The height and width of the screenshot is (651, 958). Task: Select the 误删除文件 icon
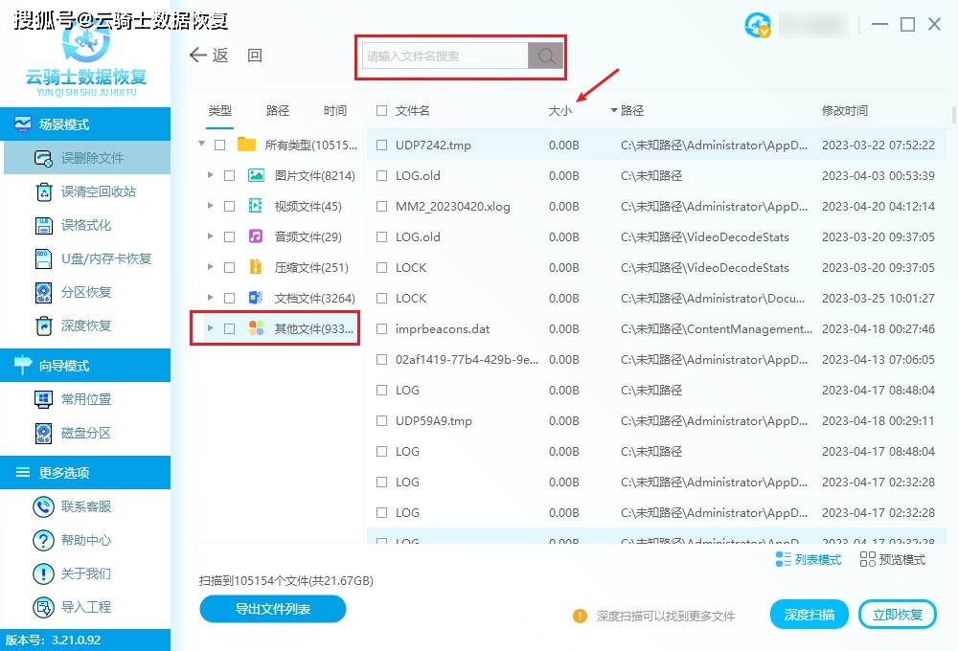point(43,158)
